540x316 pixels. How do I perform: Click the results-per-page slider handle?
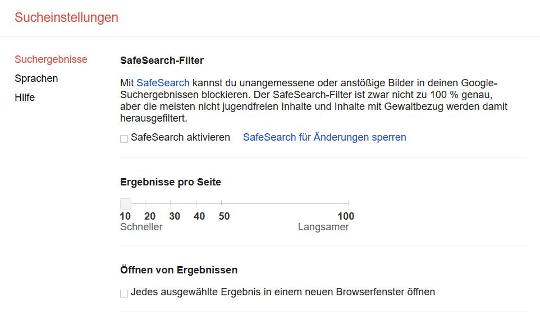point(126,203)
